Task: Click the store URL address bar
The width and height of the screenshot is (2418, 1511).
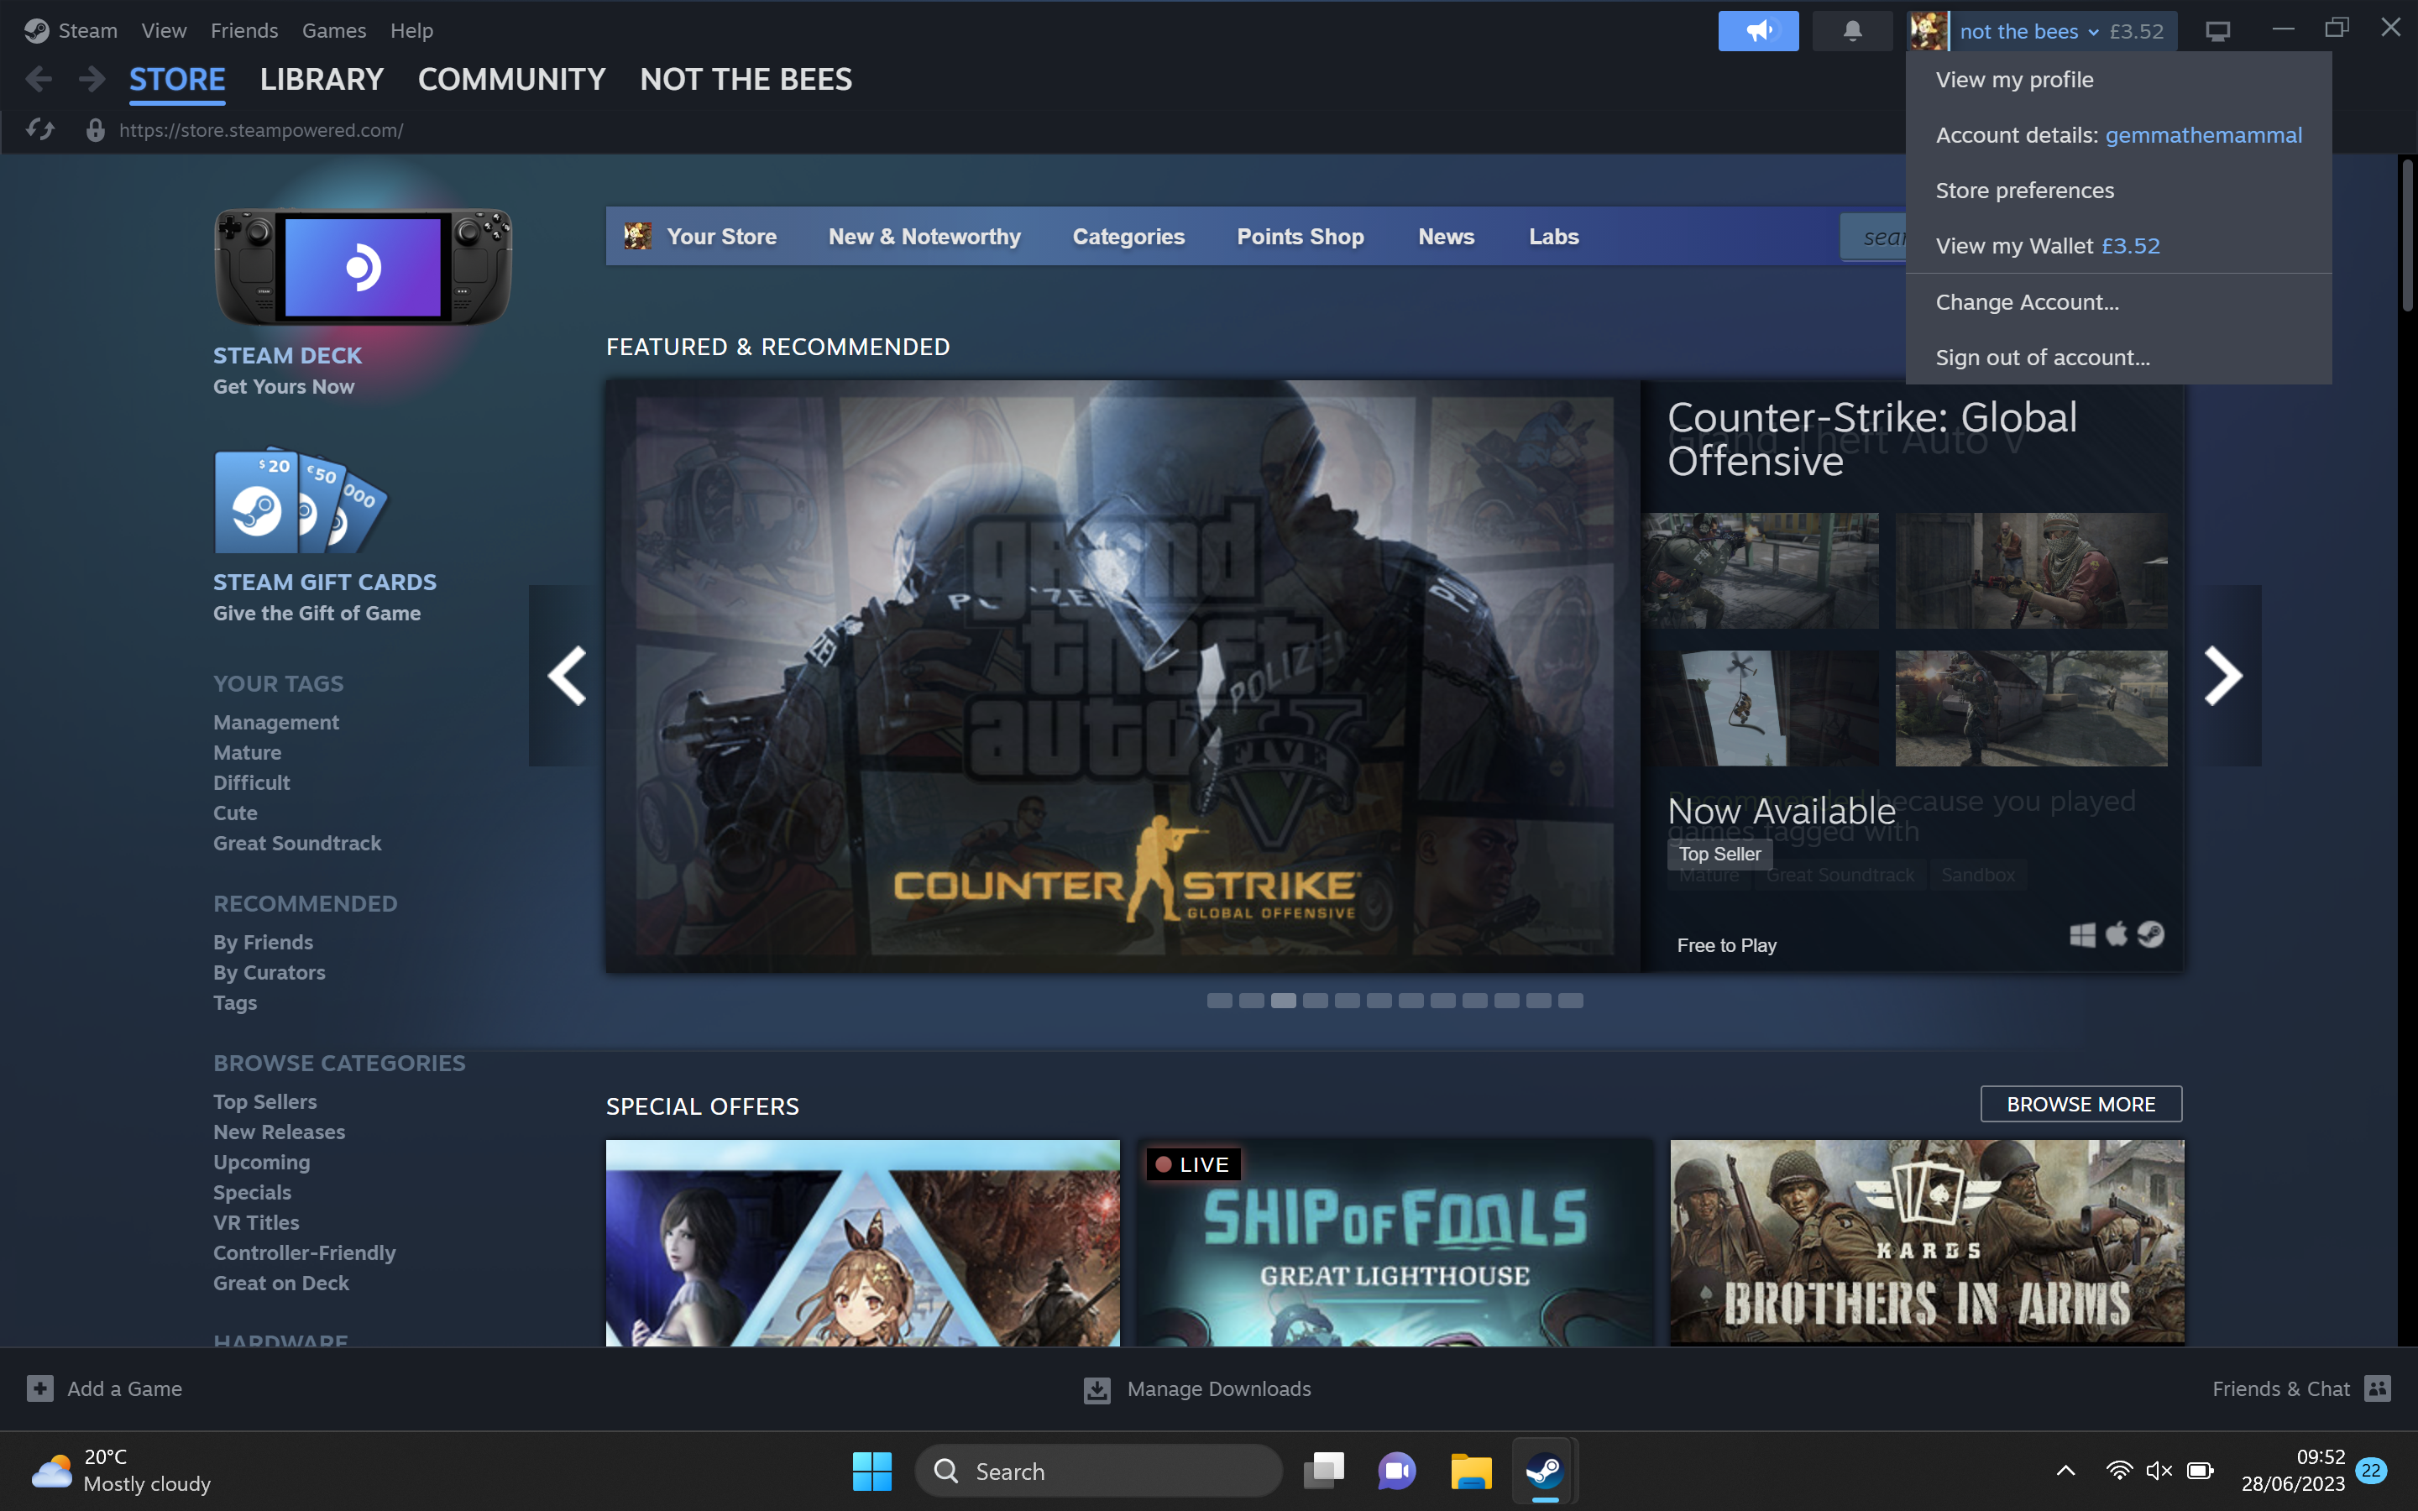Action: click(261, 130)
